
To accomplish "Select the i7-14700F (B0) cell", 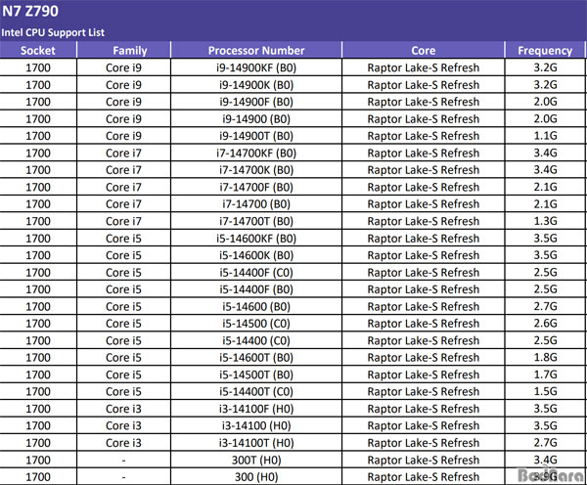I will point(256,187).
